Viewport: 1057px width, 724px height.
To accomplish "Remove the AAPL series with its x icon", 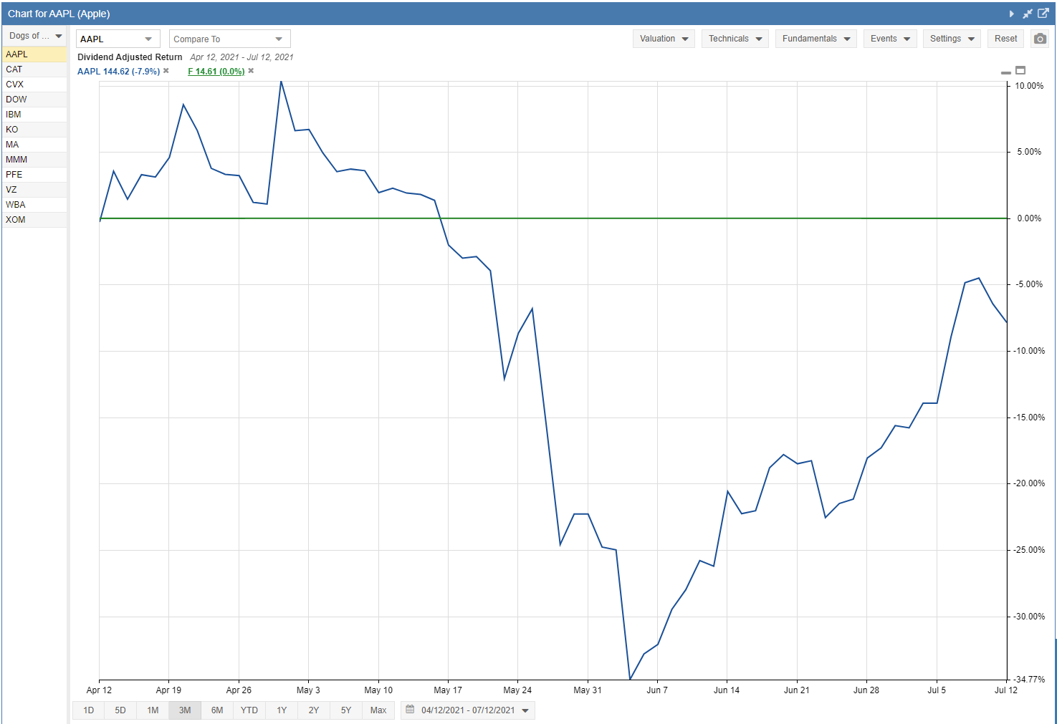I will click(166, 71).
